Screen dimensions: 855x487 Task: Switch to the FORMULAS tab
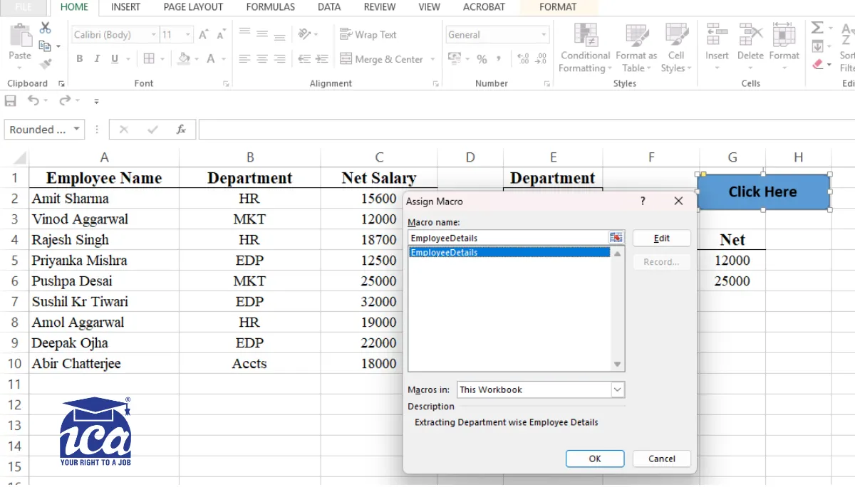click(x=270, y=7)
